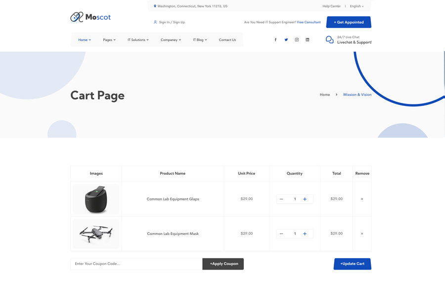
Task: Expand the IT Solutions menu
Action: (x=138, y=40)
